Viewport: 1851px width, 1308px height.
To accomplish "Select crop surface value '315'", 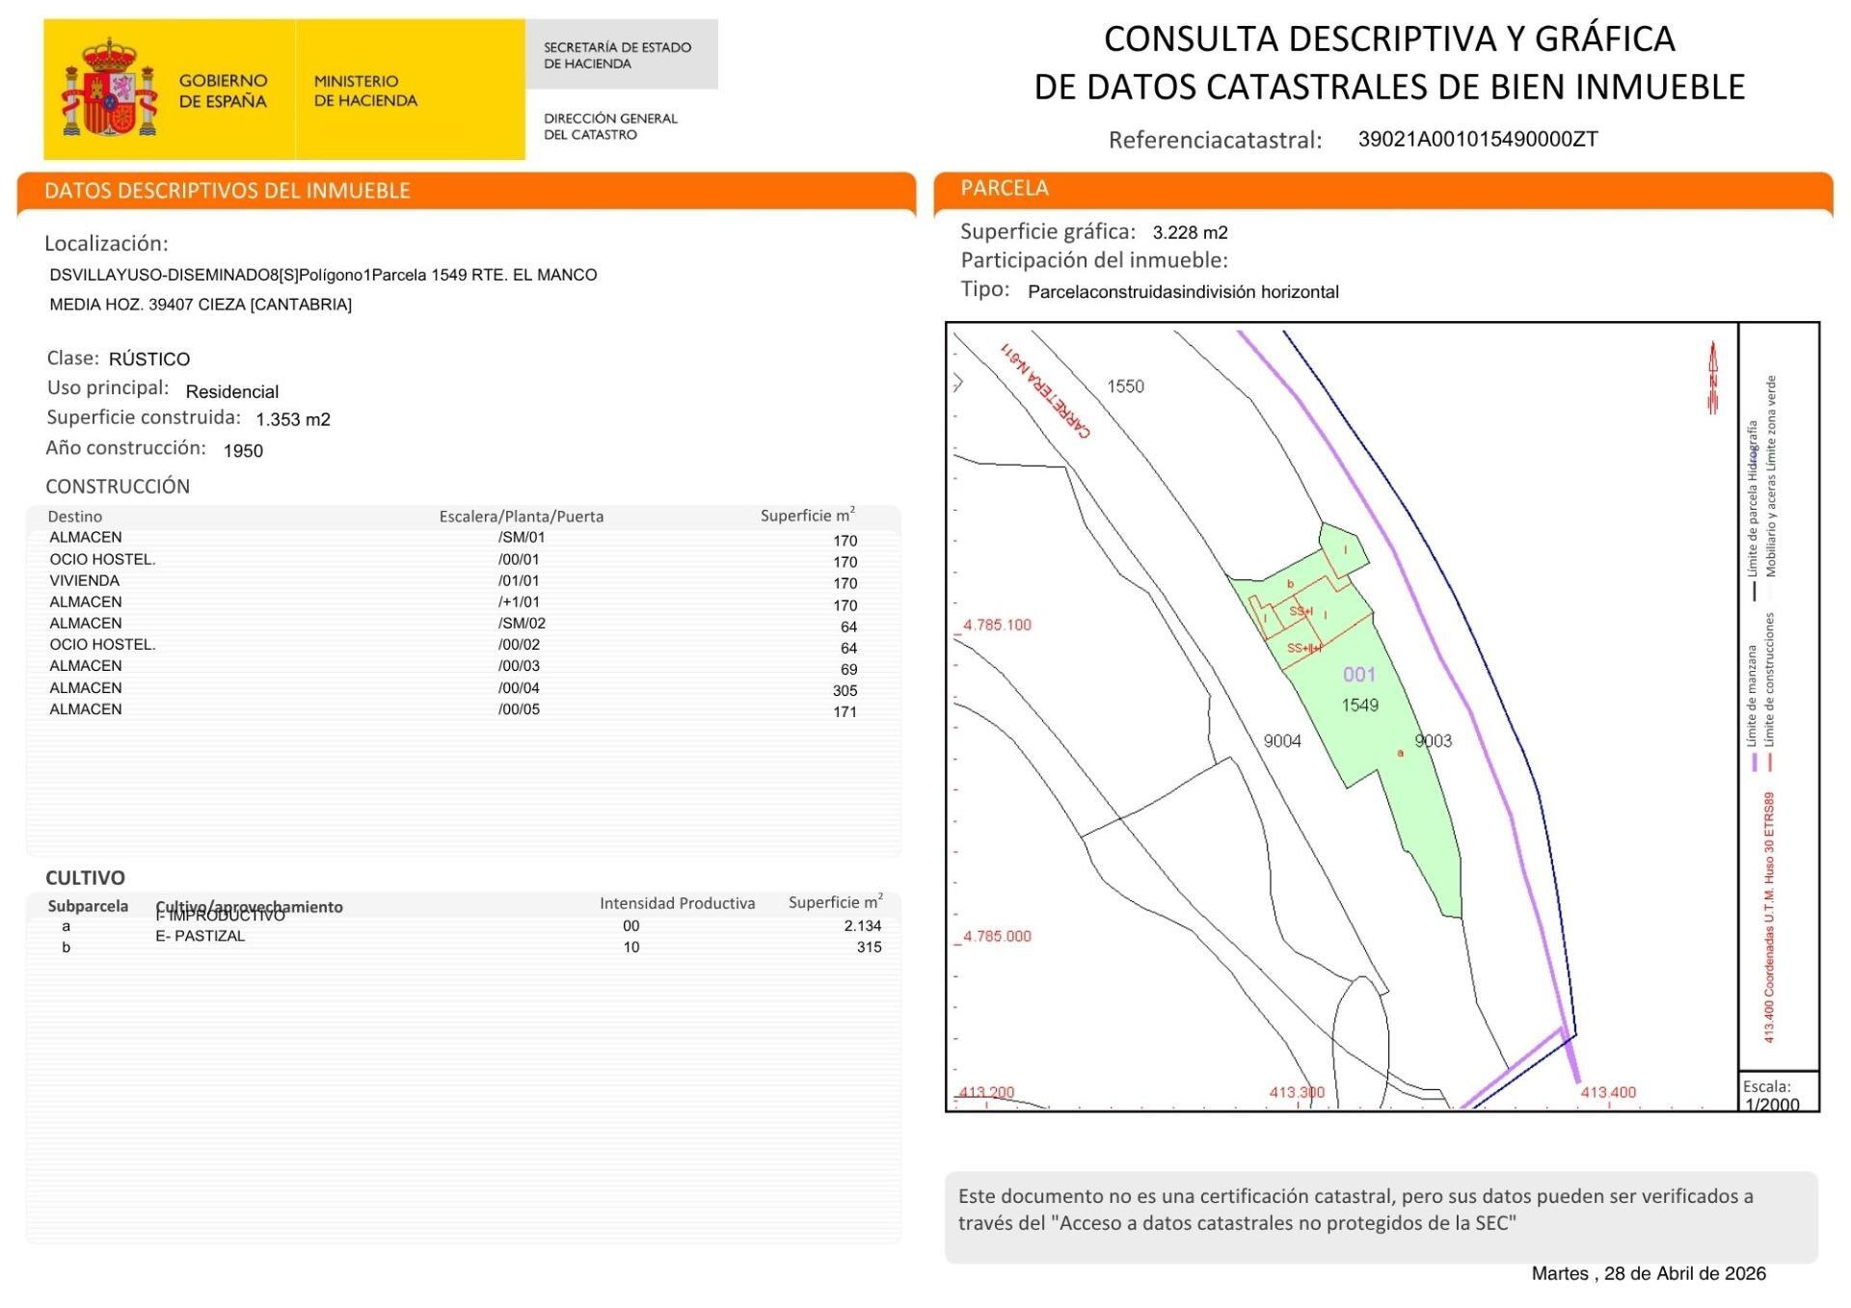I will [x=869, y=947].
